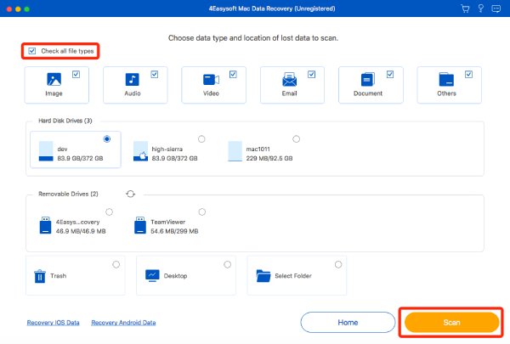This screenshot has width=510, height=344.
Task: Click the TeamViewer USB drive icon
Action: [140, 225]
